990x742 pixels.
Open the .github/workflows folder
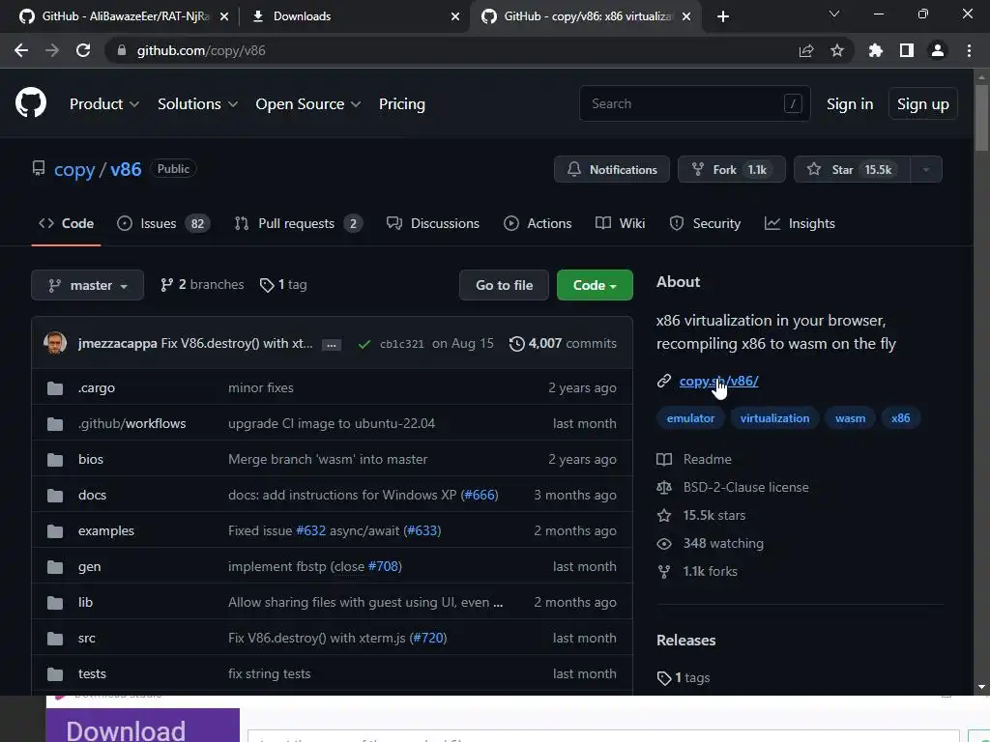coord(131,423)
